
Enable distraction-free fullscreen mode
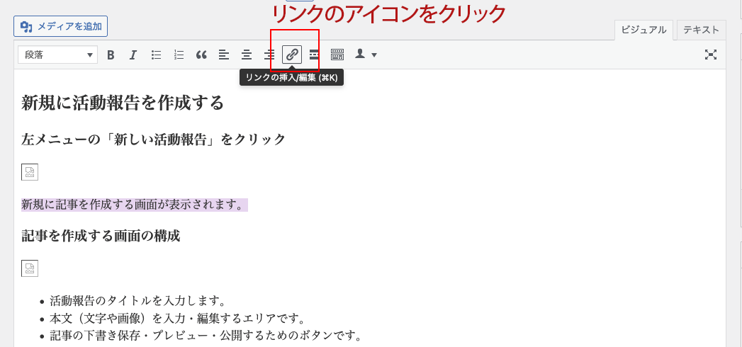coord(711,55)
